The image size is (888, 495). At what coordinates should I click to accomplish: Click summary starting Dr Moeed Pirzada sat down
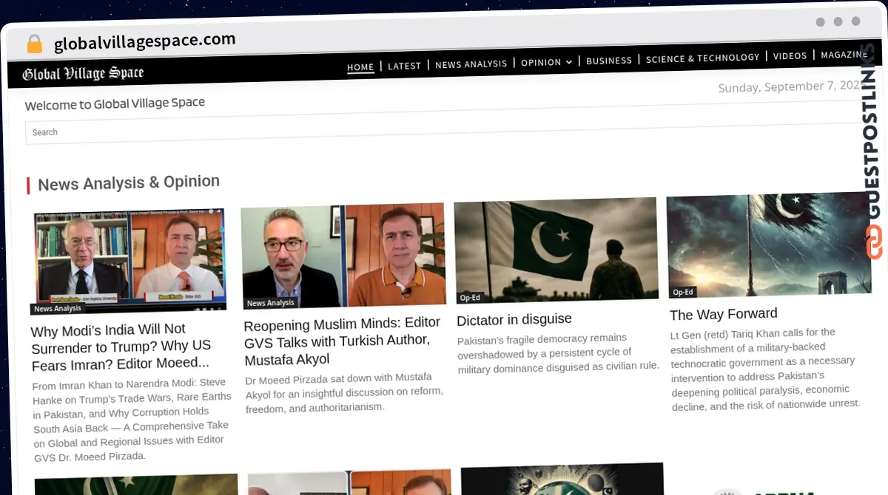pyautogui.click(x=344, y=392)
